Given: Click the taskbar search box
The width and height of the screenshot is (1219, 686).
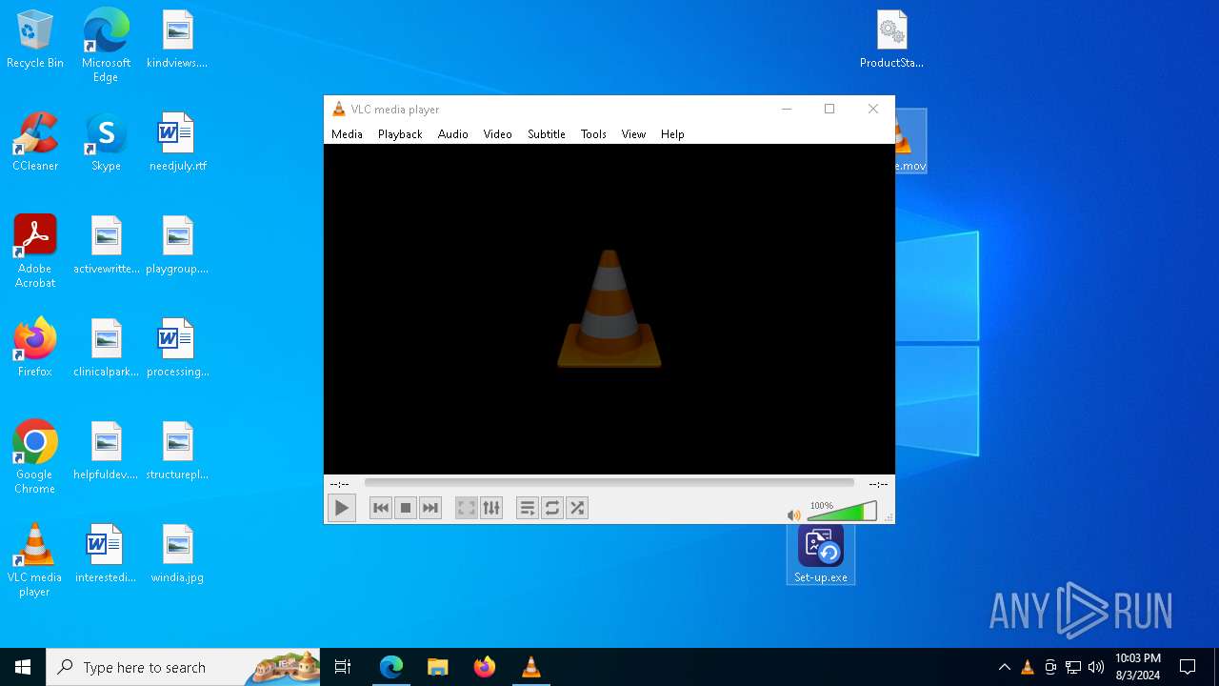Looking at the screenshot, I should (183, 667).
